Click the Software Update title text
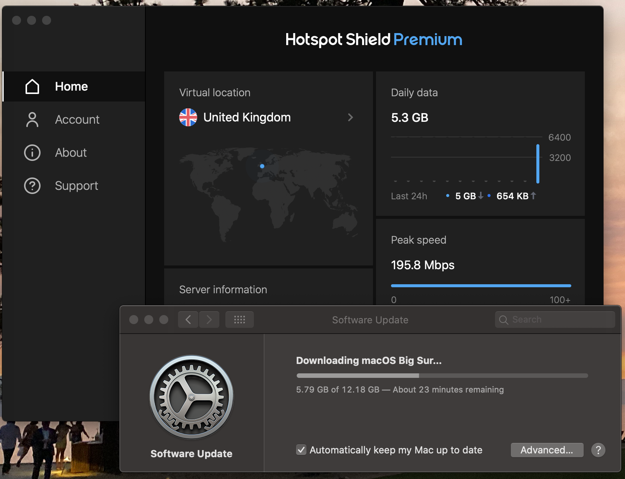The width and height of the screenshot is (625, 479). (x=370, y=320)
